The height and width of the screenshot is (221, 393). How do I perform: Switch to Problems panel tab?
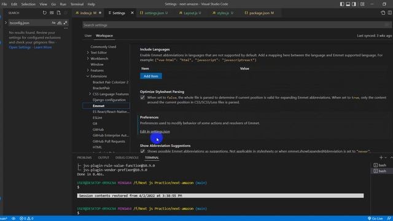[84, 158]
